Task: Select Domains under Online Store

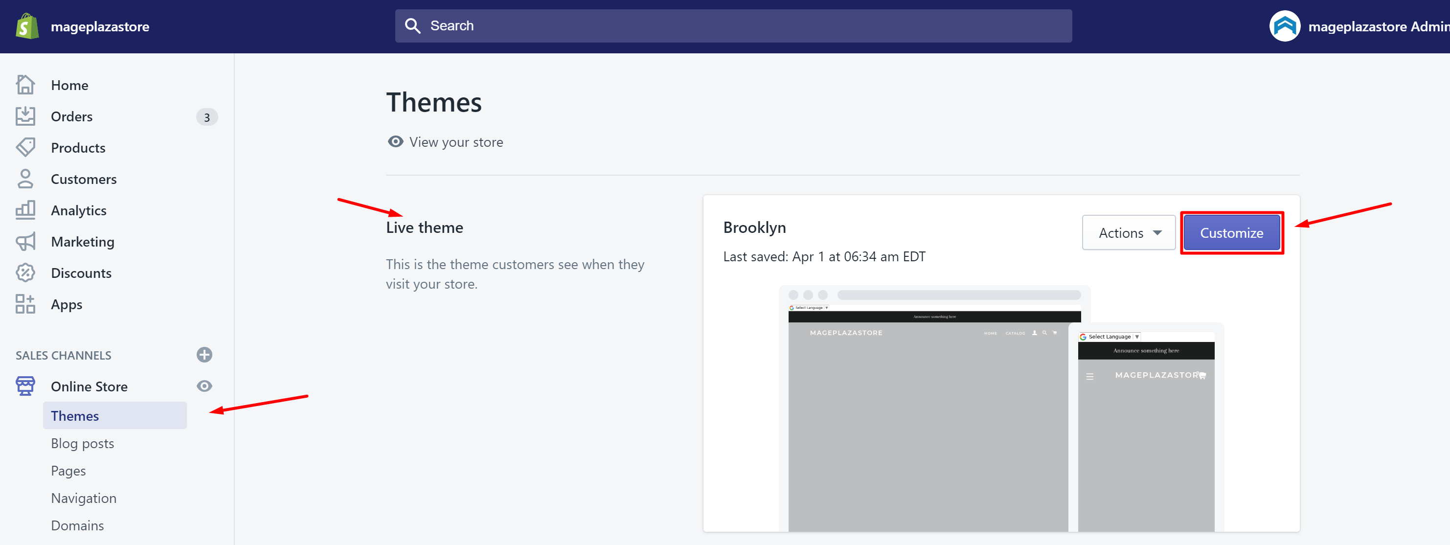Action: [x=78, y=526]
